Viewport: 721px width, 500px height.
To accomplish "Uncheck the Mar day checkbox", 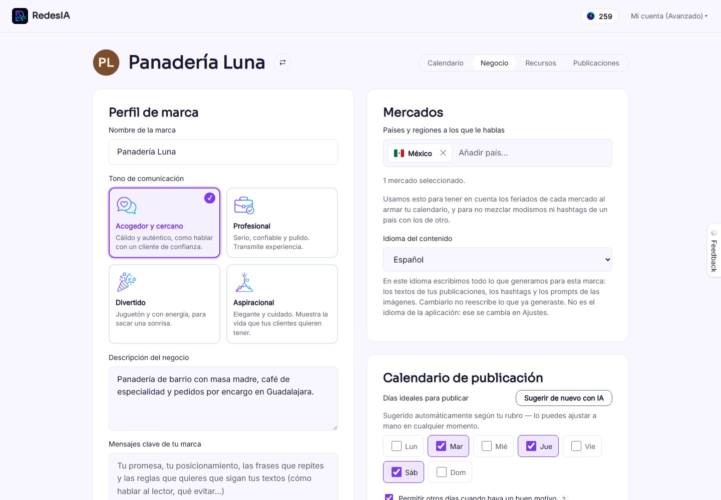I will coord(441,446).
